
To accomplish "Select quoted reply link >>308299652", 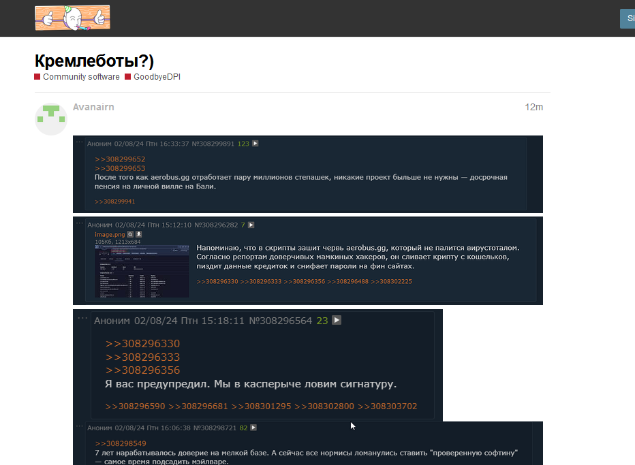I will pyautogui.click(x=120, y=159).
